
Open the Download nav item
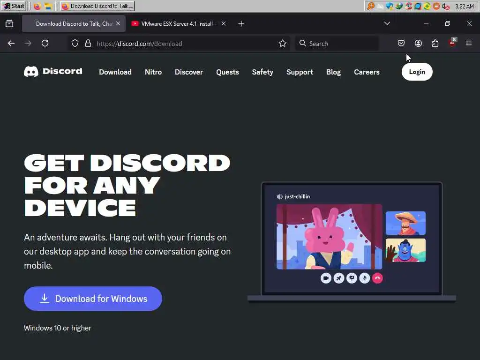pyautogui.click(x=115, y=72)
